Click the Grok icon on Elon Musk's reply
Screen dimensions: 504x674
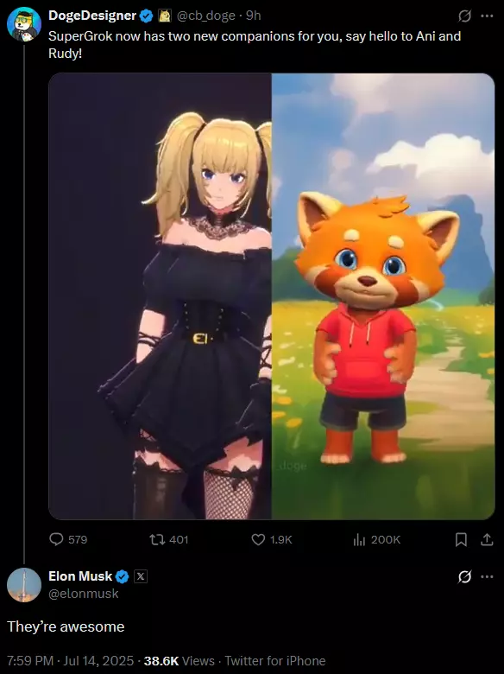click(464, 576)
